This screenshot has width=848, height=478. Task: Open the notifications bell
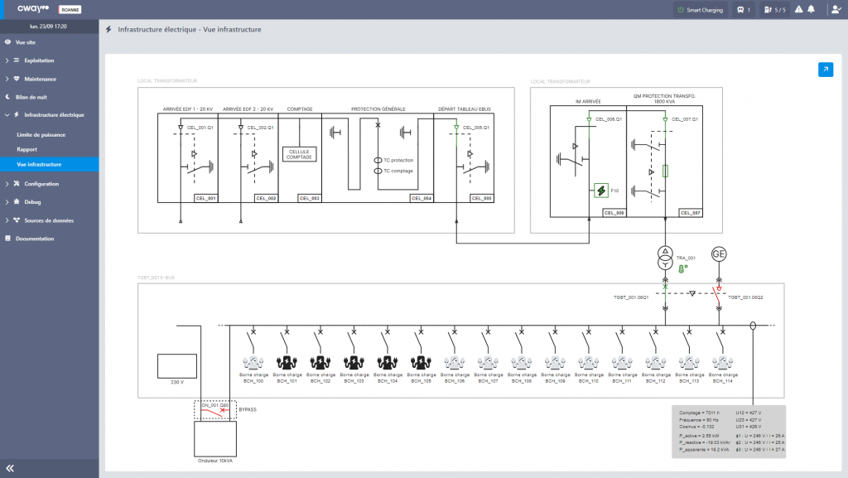(812, 10)
